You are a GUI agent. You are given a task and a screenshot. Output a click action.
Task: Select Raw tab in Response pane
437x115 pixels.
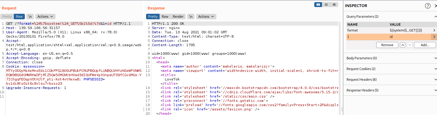point(165,17)
